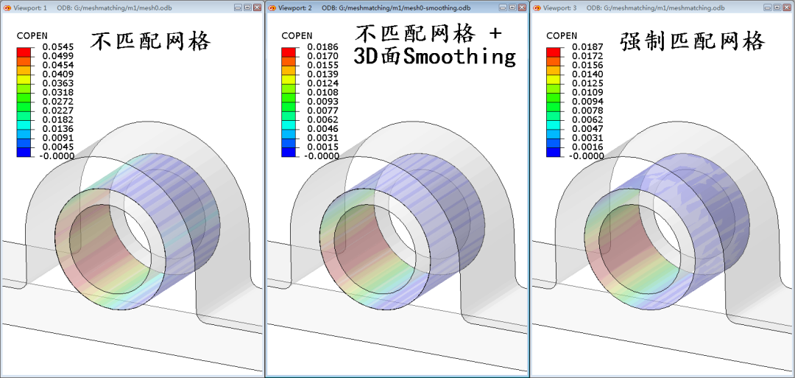Click the -0.0000 legend value in Viewport 1
The height and width of the screenshot is (378, 795).
tap(56, 156)
